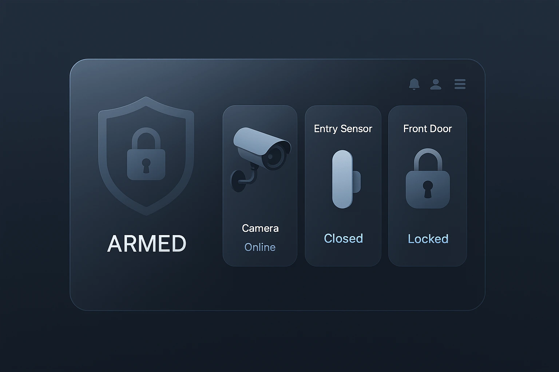The image size is (559, 372).
Task: Open the hamburger menu icon
Action: click(460, 84)
